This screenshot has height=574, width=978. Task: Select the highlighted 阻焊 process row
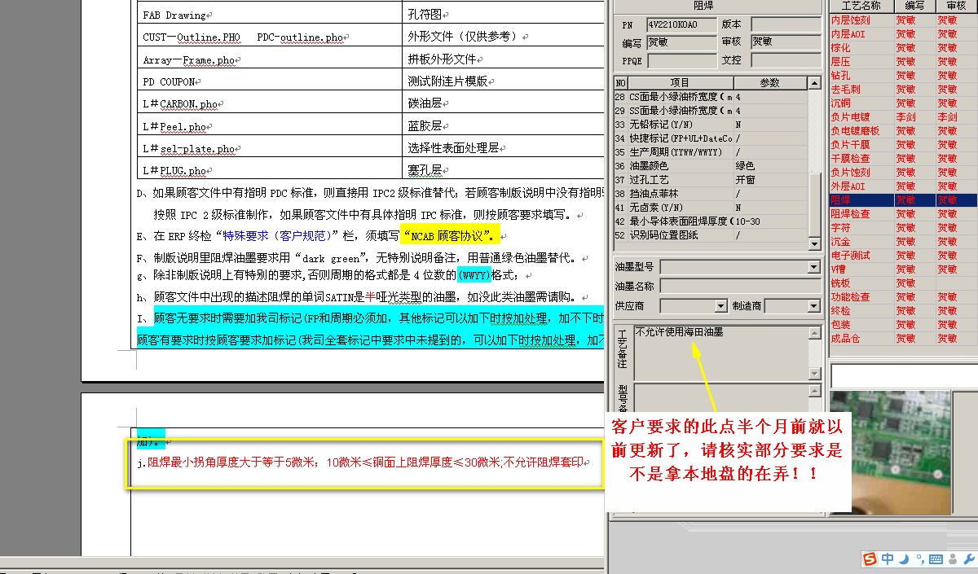click(x=902, y=199)
